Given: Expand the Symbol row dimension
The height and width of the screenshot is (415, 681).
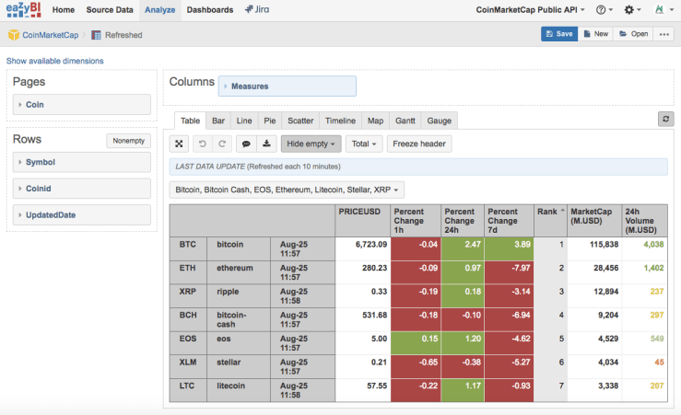Looking at the screenshot, I should click(x=78, y=162).
